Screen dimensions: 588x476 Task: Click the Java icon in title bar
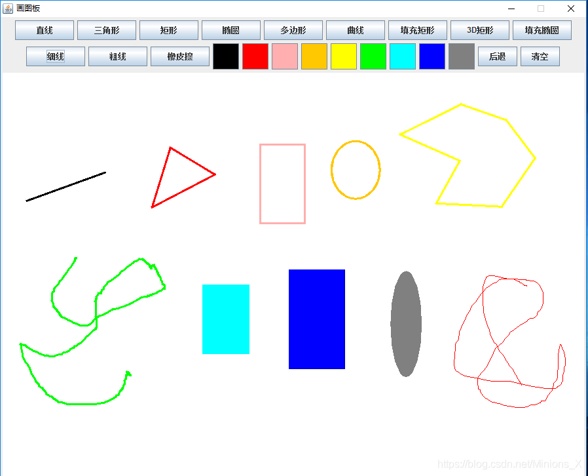[7, 9]
